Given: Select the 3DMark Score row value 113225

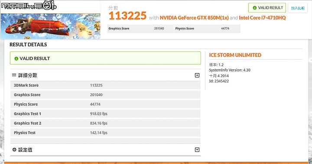Looking at the screenshot, I should tap(96, 85).
